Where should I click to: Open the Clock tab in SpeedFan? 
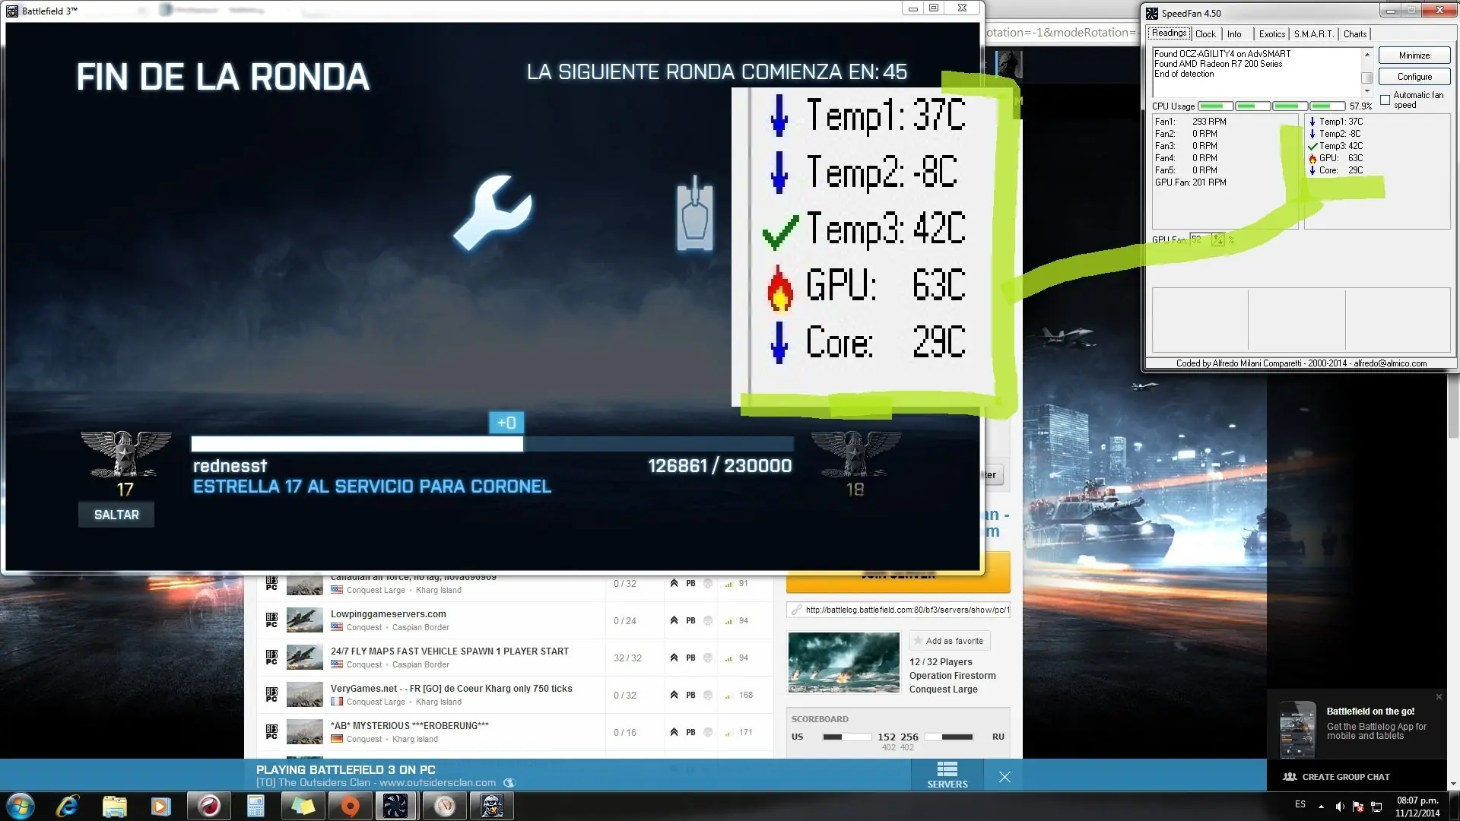point(1205,34)
